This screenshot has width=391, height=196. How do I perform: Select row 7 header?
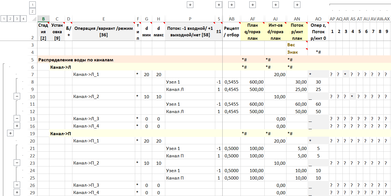[32, 74]
